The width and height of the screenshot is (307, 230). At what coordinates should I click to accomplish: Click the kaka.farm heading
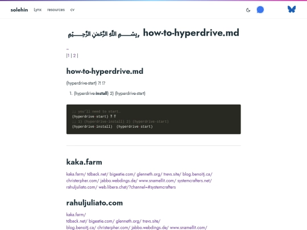coord(84,162)
